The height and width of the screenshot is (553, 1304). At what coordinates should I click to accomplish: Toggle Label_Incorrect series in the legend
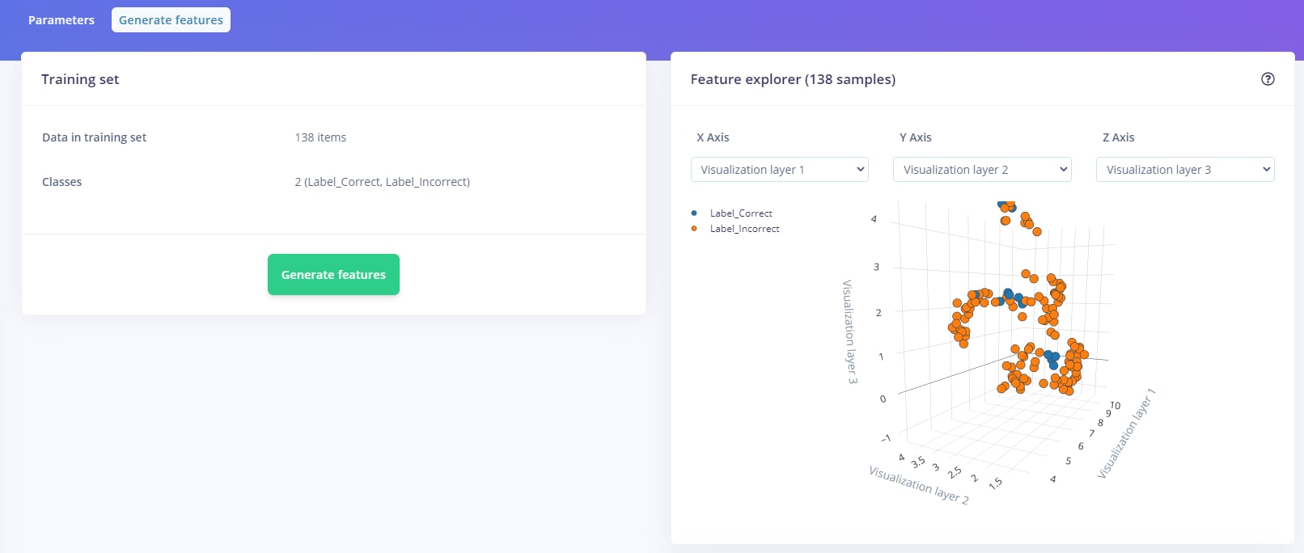[744, 229]
